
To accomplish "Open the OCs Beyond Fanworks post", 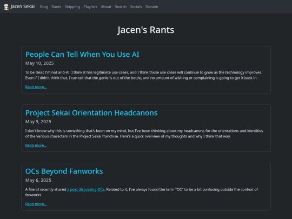I will 64,171.
